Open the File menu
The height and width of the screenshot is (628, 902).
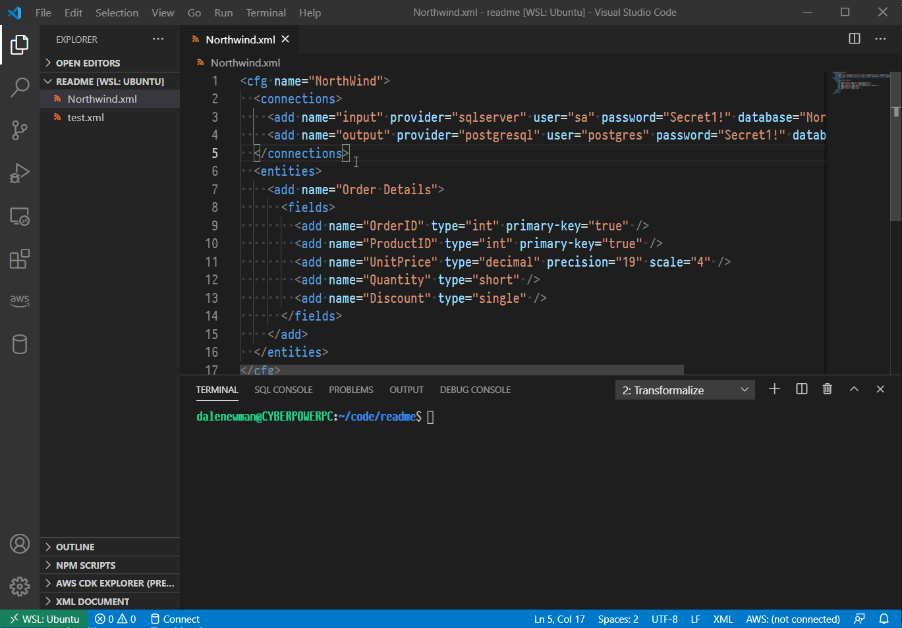tap(43, 13)
